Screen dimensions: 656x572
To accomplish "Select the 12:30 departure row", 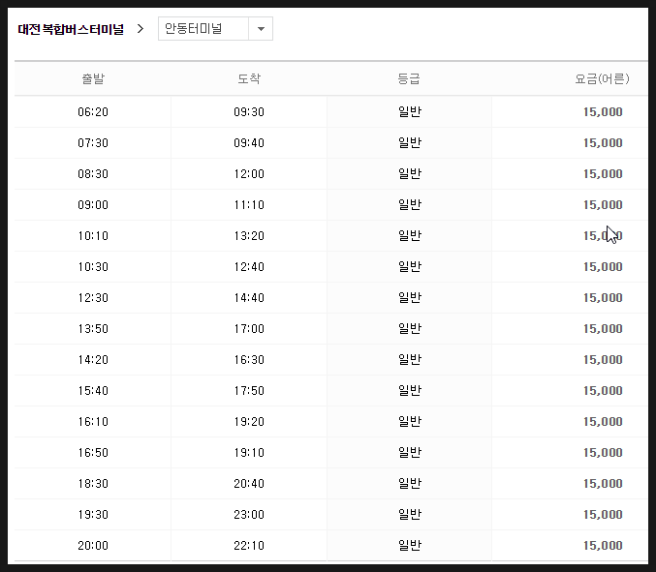I will coord(331,297).
